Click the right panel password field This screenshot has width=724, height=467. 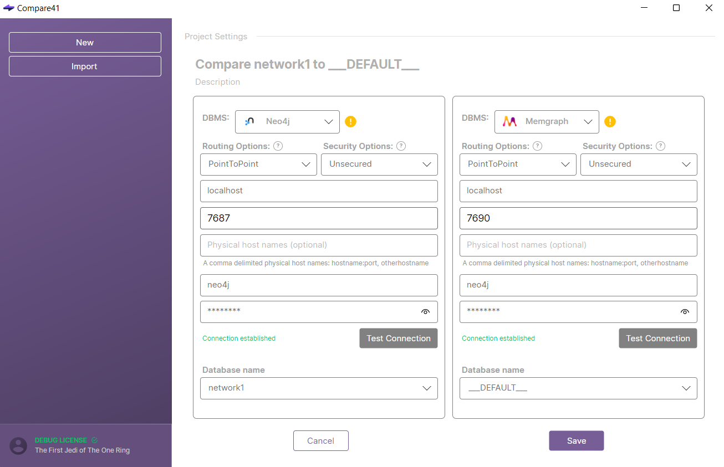click(578, 312)
